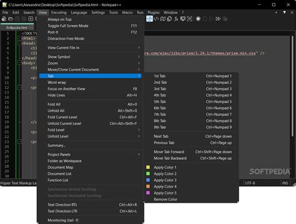The width and height of the screenshot is (296, 224).
Task: Apply Color 3 blue swatch
Action: (x=148, y=180)
